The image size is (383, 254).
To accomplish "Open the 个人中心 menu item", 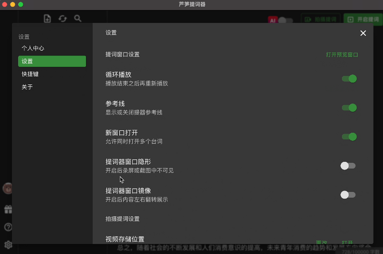I will pos(33,49).
